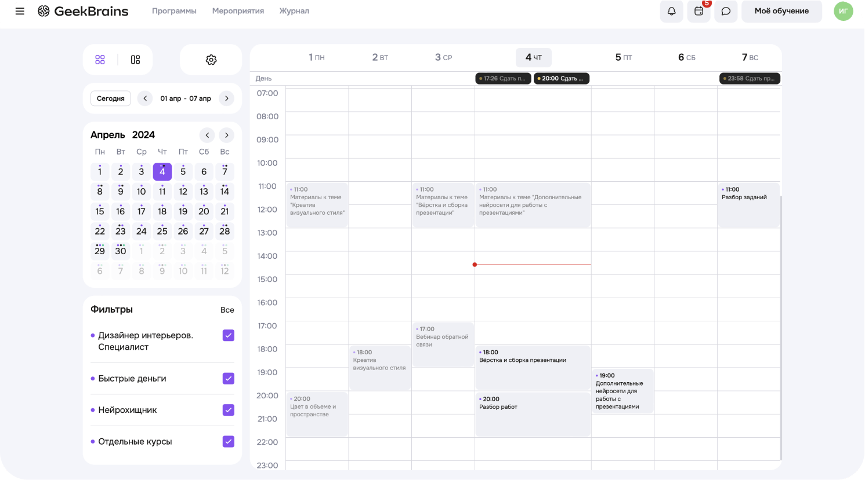Show previous month in mini calendar
The width and height of the screenshot is (865, 480).
click(207, 135)
